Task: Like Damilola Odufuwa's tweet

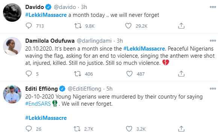Action: 129,74
